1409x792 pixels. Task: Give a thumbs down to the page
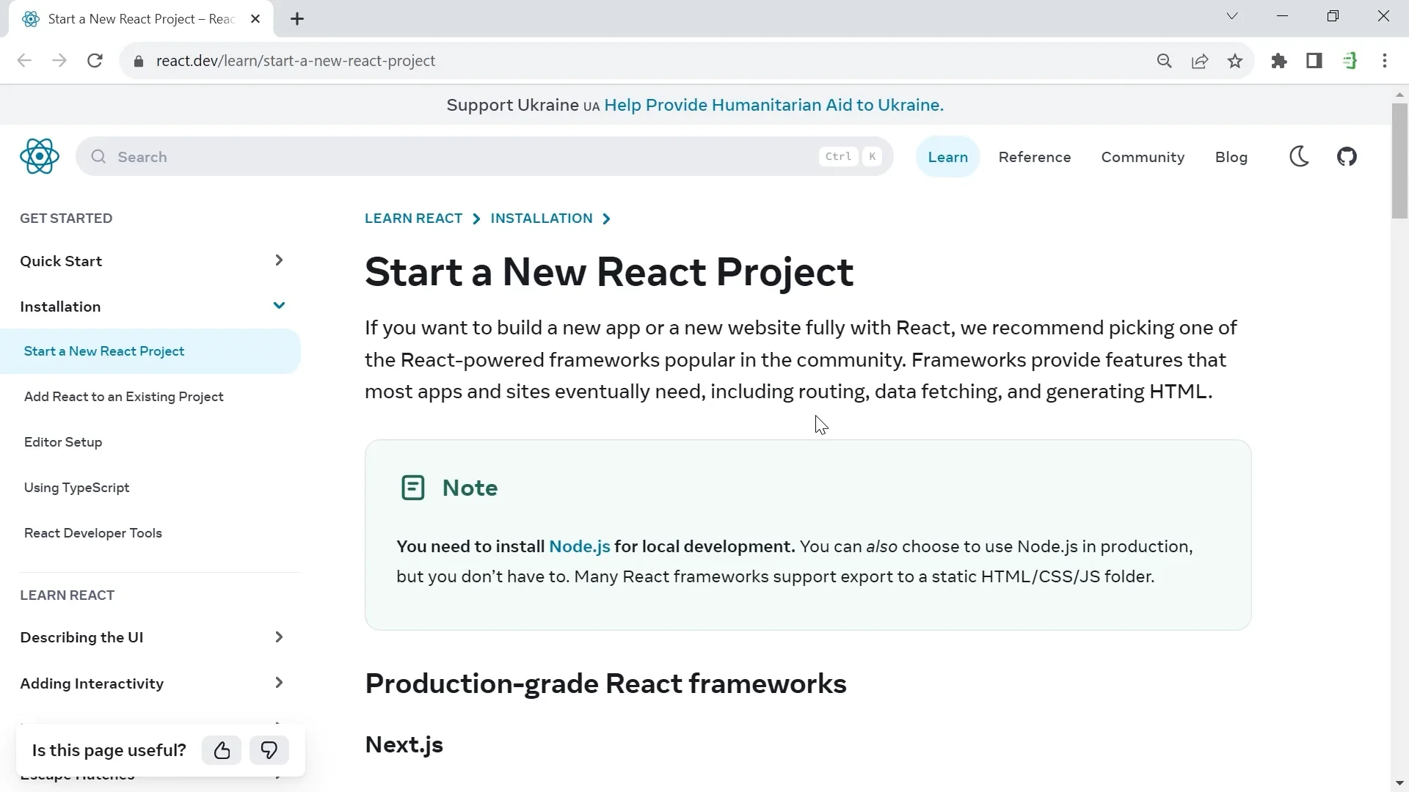coord(269,750)
